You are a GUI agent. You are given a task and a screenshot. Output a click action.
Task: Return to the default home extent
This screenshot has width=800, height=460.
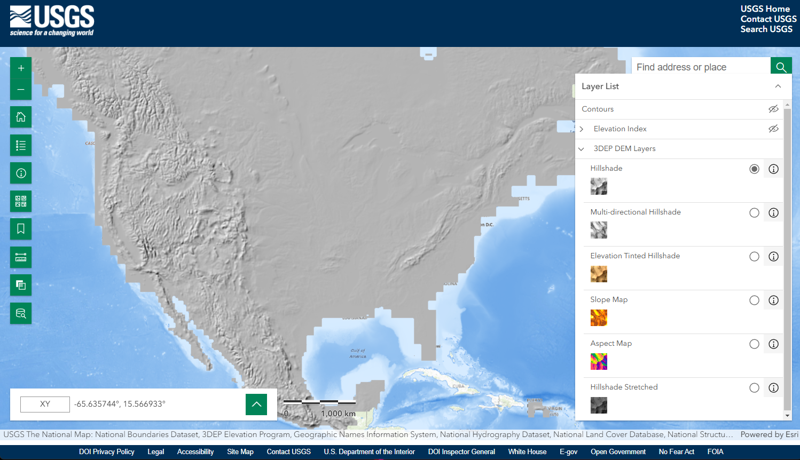21,117
